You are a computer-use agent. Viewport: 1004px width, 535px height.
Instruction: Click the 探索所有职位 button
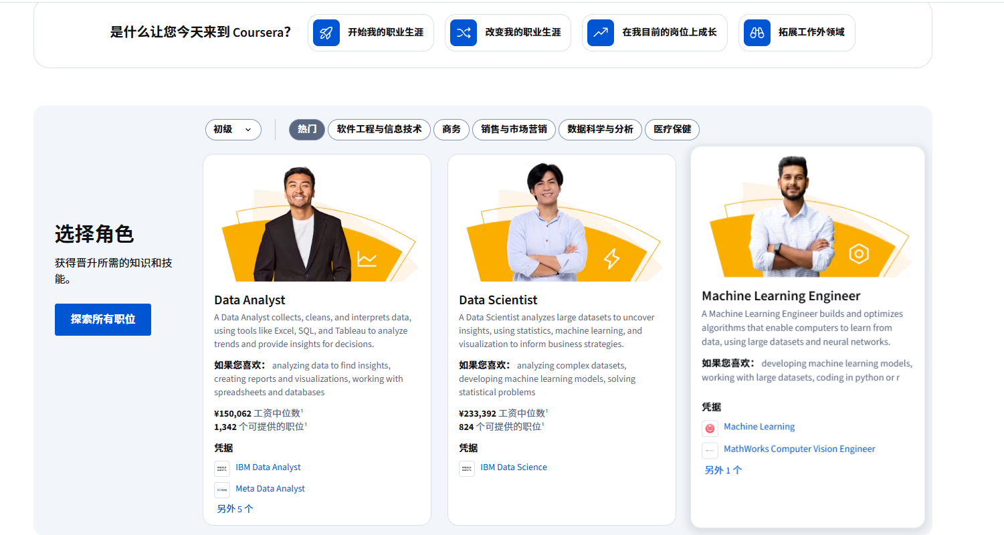pyautogui.click(x=103, y=320)
